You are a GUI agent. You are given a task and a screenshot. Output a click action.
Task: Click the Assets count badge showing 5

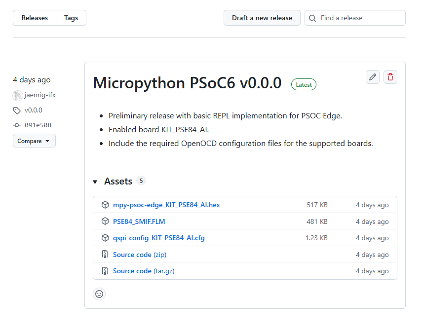[x=141, y=181]
